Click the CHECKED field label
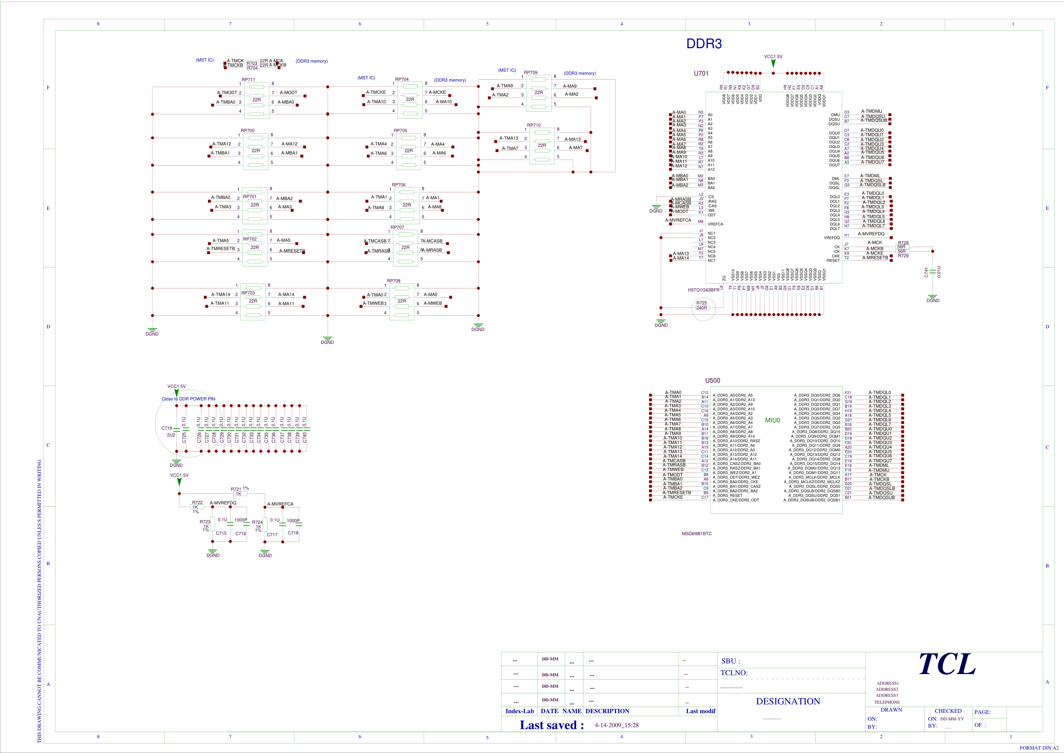The image size is (1064, 753). tap(948, 711)
